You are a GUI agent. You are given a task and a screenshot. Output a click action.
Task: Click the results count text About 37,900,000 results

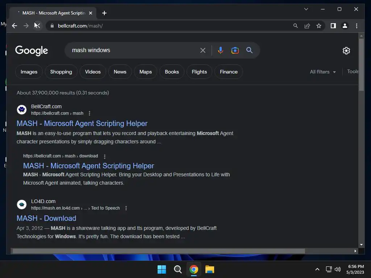click(x=63, y=93)
